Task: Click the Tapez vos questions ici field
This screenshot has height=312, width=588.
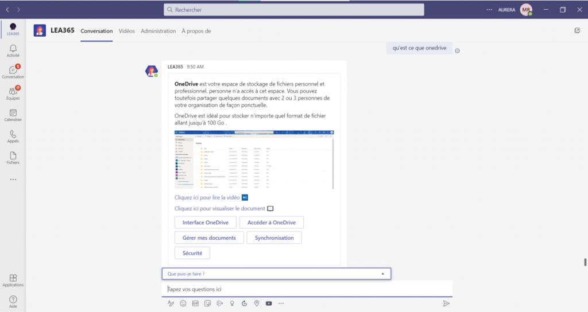Action: [307, 289]
